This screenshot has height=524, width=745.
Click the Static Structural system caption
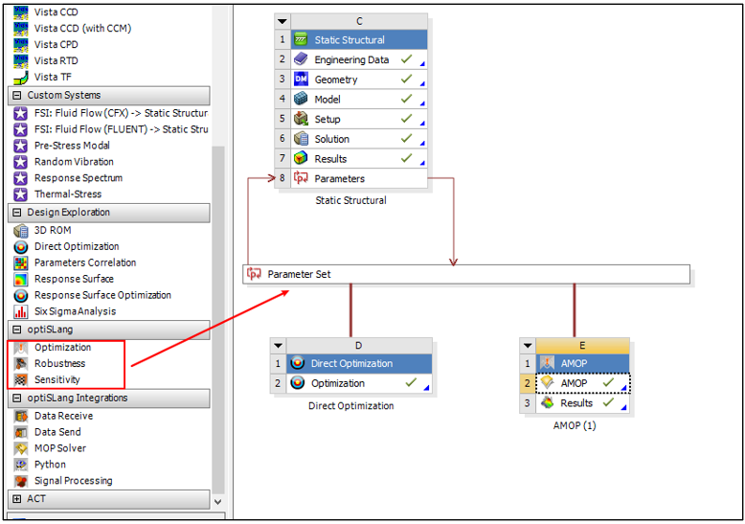coord(350,200)
